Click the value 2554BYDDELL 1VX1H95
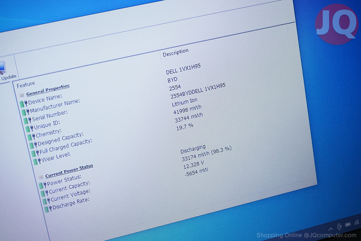Viewport: 361px width, 241px height. [x=198, y=92]
